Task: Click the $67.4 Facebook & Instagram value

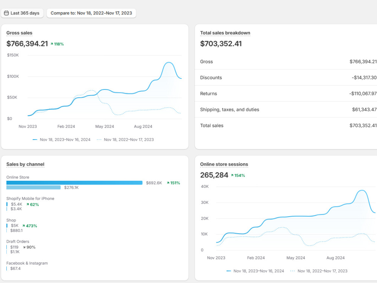Action: coord(15,268)
